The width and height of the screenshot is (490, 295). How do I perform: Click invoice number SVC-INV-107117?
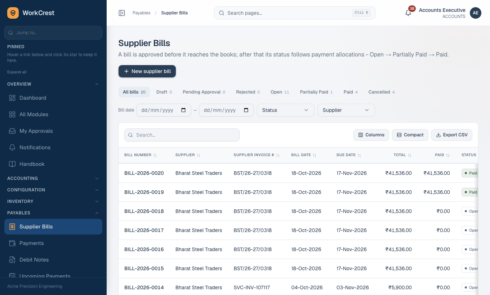pyautogui.click(x=252, y=287)
